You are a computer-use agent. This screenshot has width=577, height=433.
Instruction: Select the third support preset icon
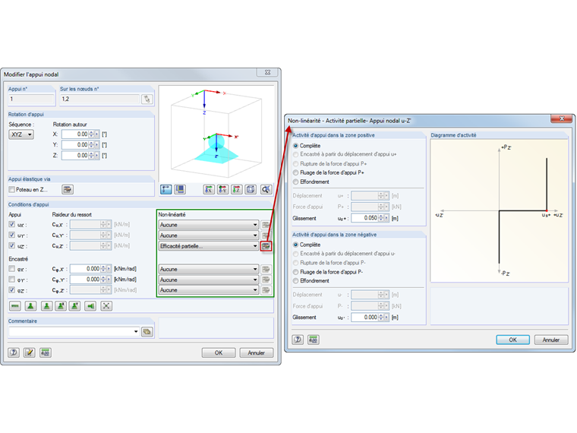(46, 306)
